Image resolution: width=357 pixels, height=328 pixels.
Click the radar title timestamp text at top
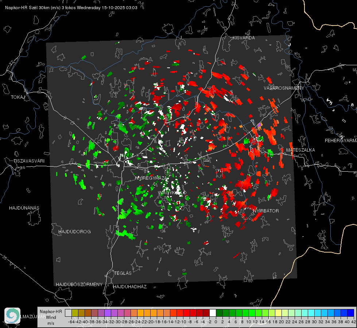(x=71, y=8)
